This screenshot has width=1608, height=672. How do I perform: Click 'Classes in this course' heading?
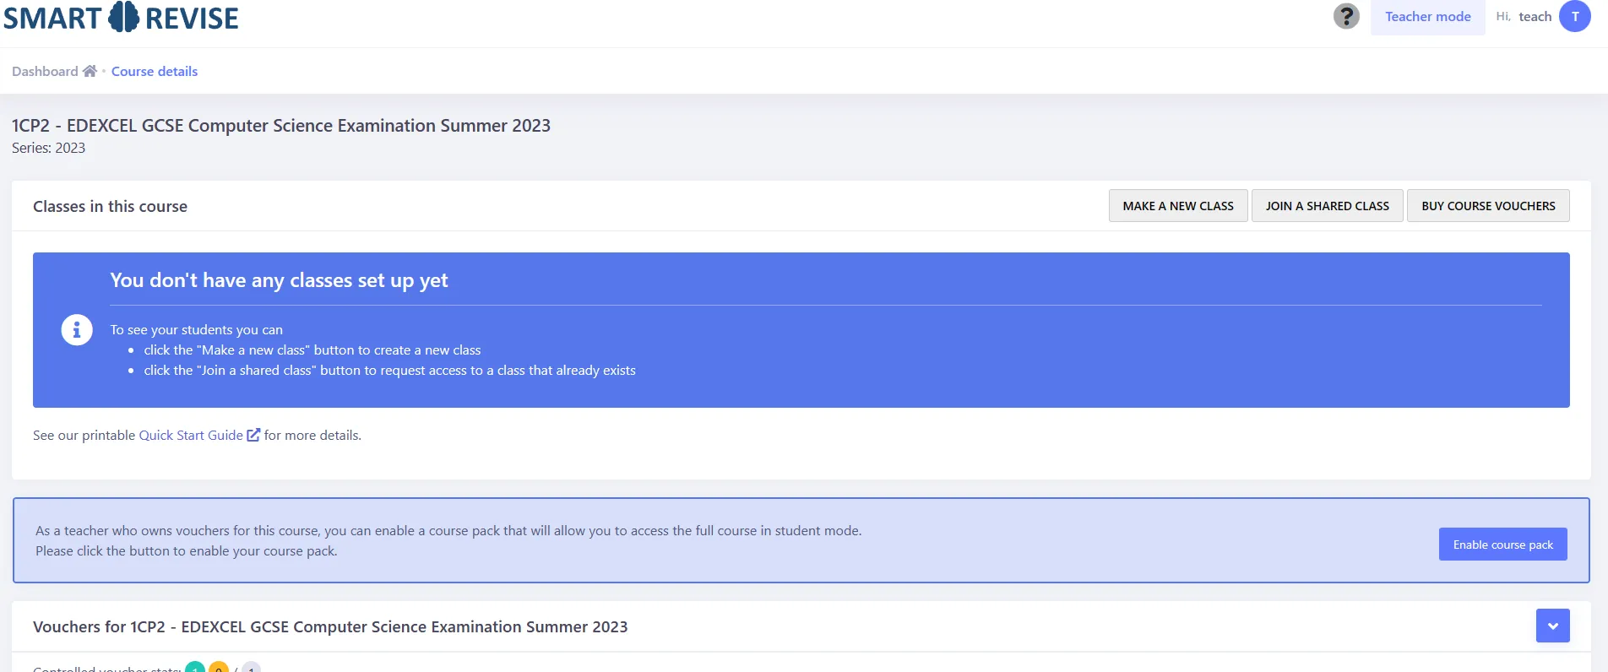point(110,206)
